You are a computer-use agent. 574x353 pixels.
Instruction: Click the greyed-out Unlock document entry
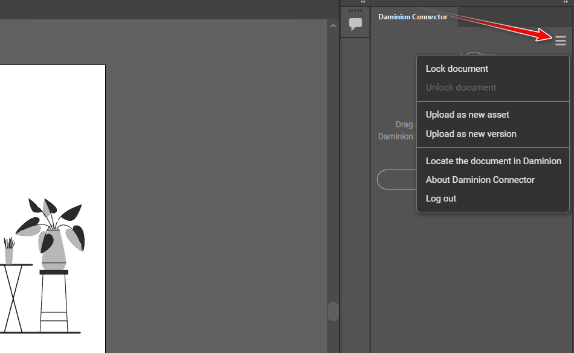461,87
